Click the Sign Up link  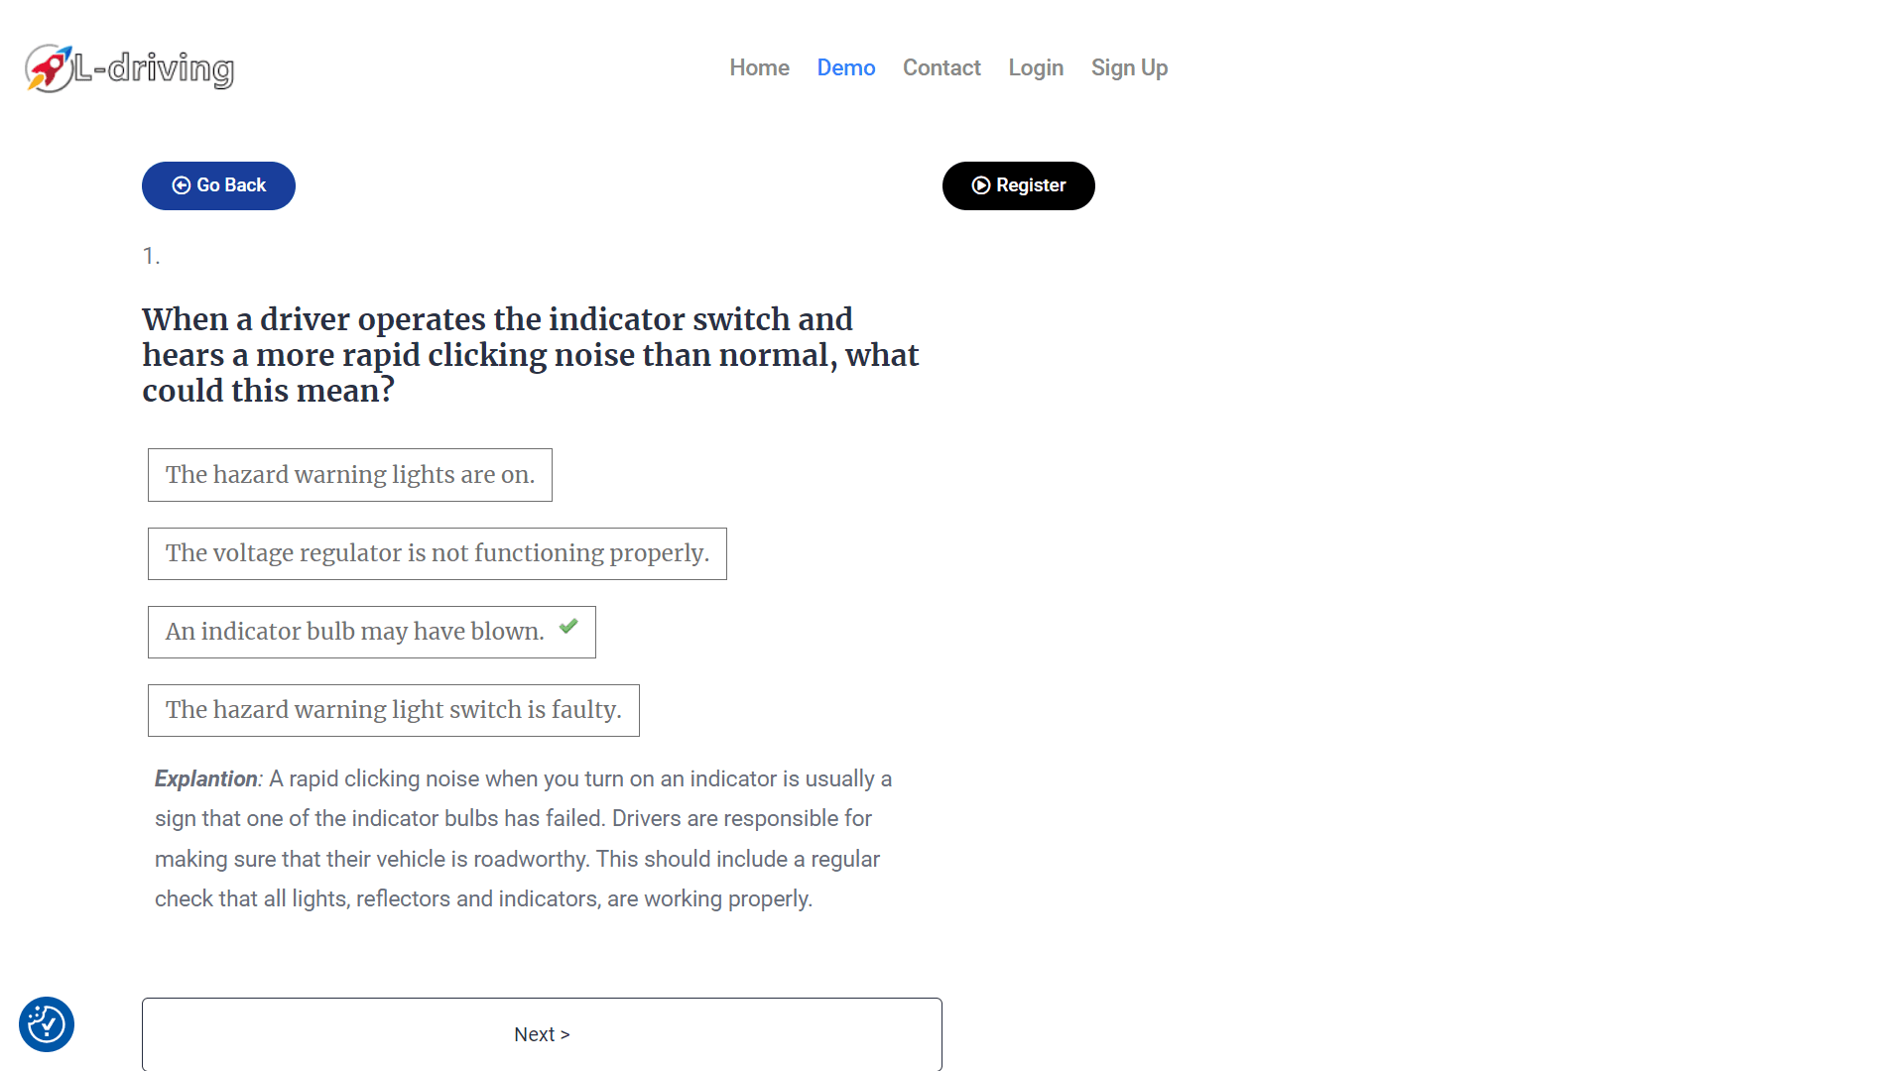[x=1129, y=67]
